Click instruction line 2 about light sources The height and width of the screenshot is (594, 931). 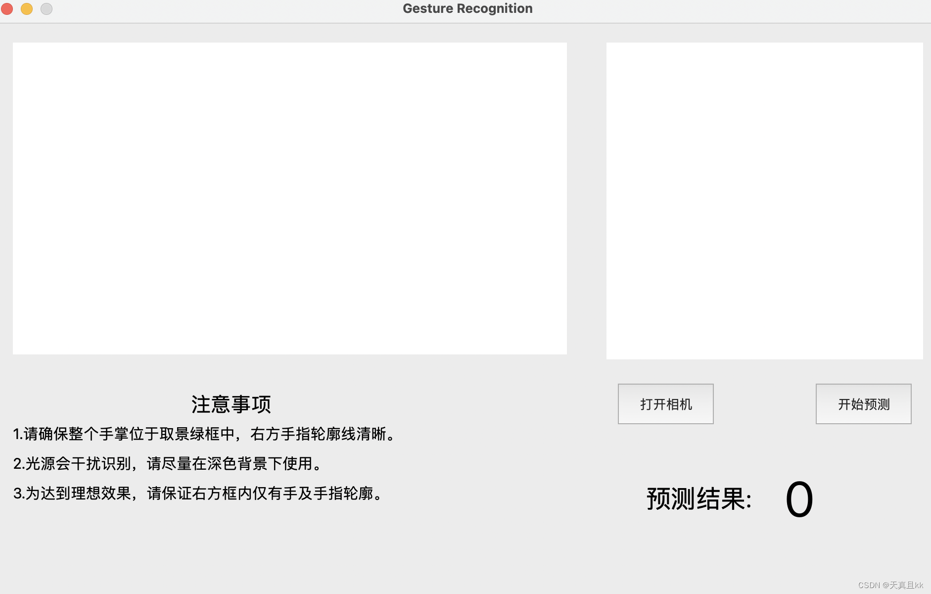click(168, 464)
